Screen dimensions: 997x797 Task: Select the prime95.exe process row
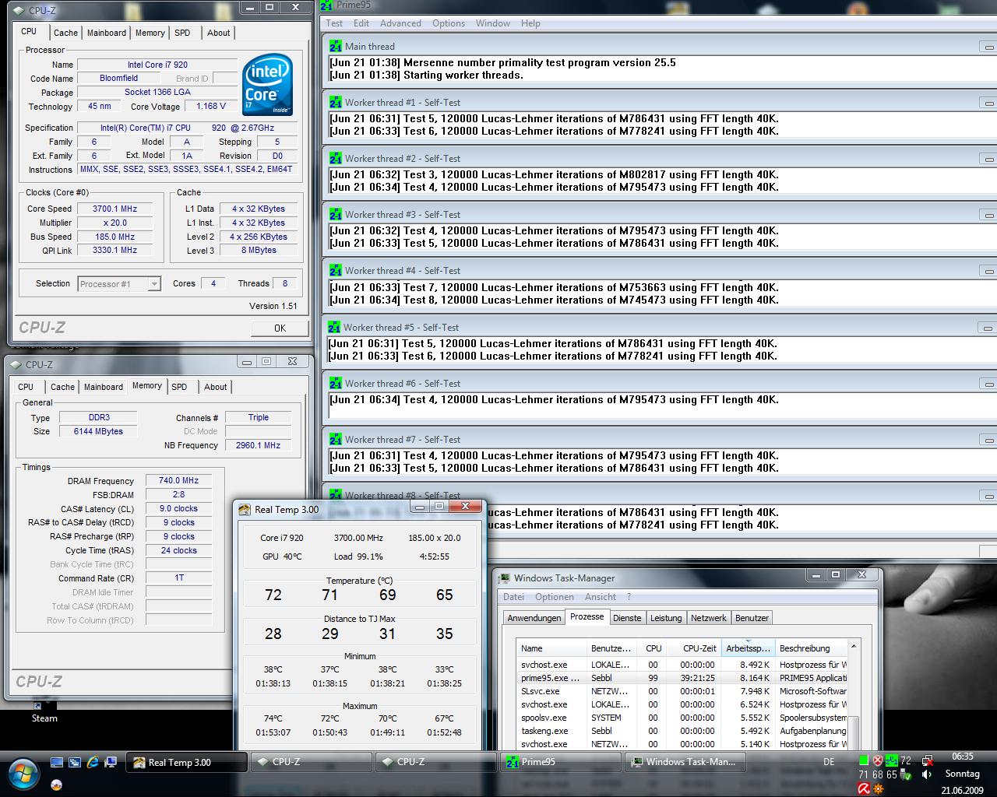(682, 678)
